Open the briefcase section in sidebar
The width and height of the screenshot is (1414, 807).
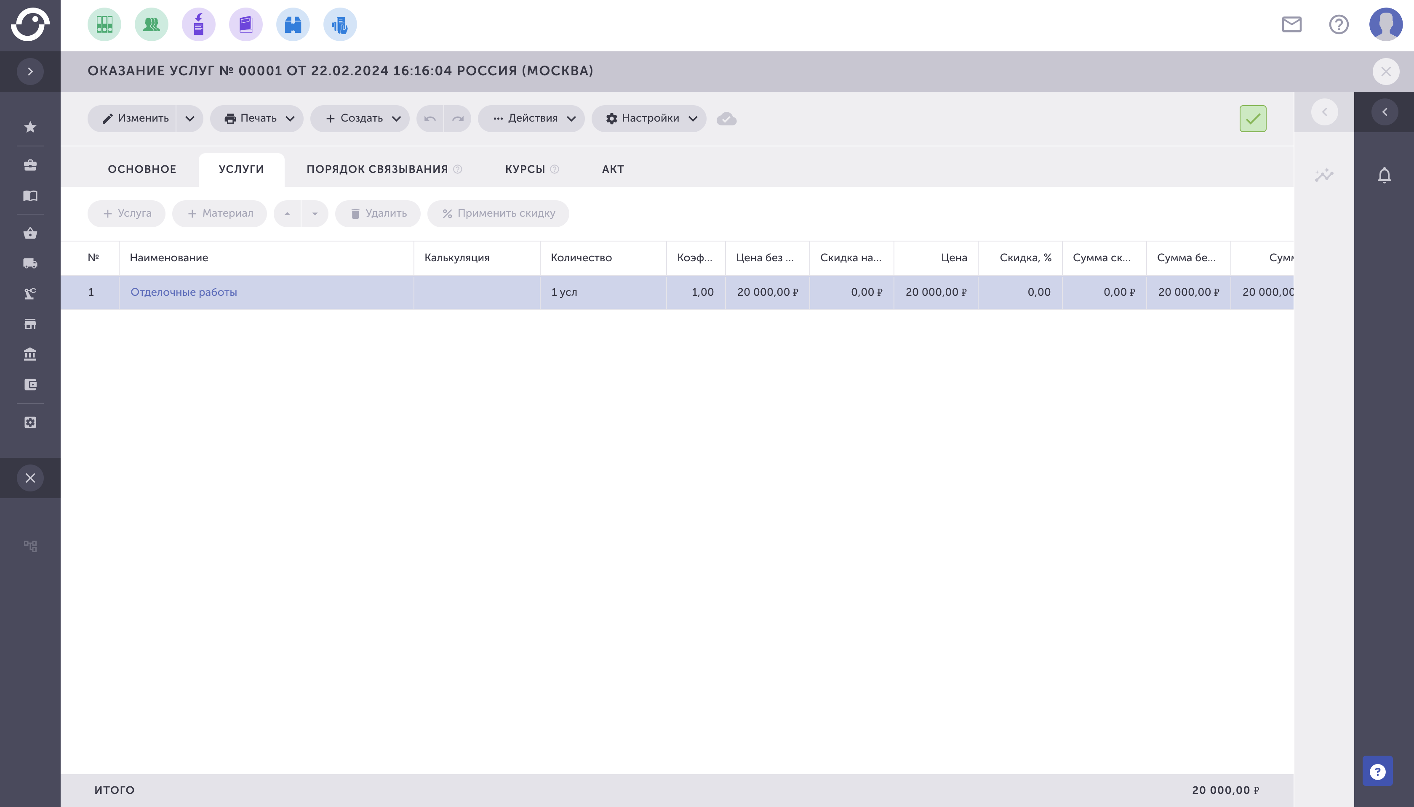pos(30,165)
